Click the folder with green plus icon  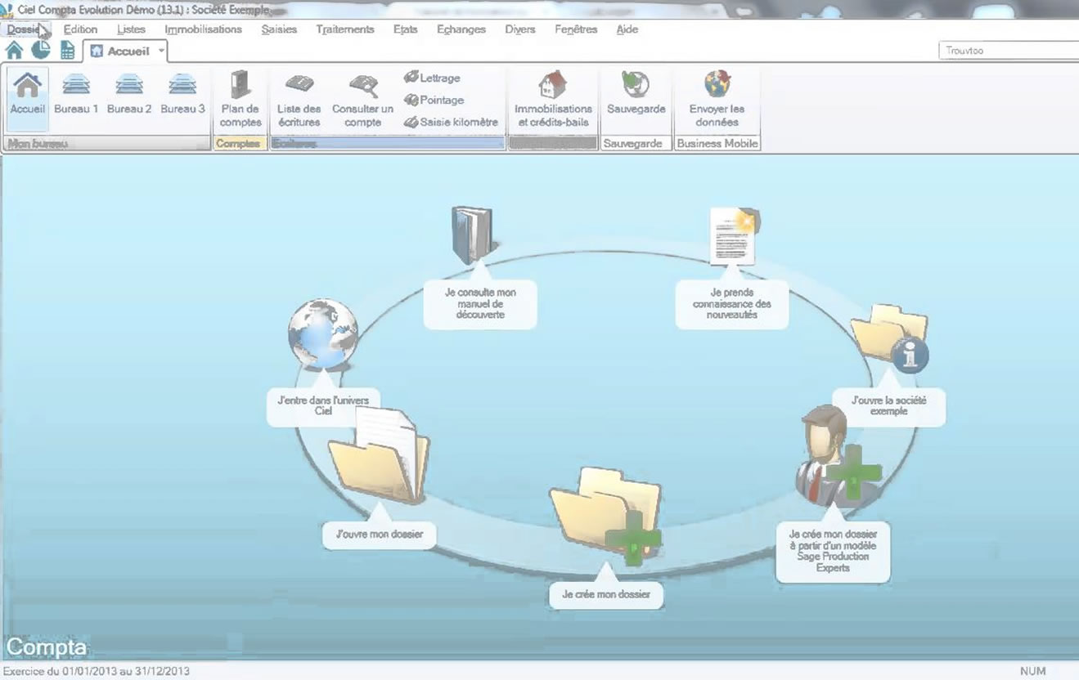[x=606, y=516]
